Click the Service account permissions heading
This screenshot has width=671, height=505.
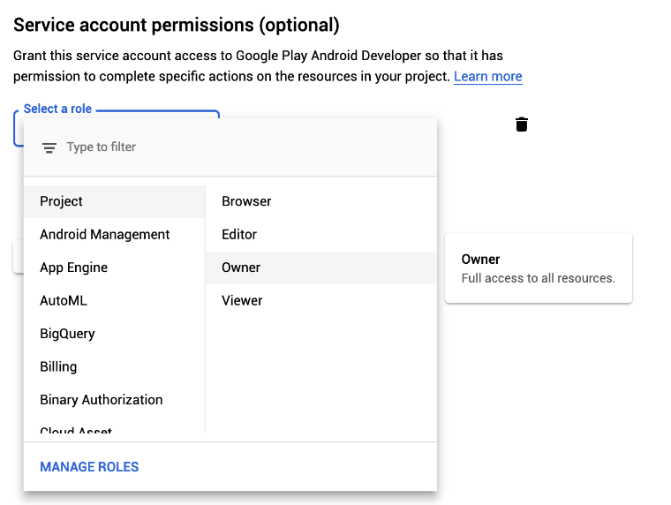(x=177, y=25)
